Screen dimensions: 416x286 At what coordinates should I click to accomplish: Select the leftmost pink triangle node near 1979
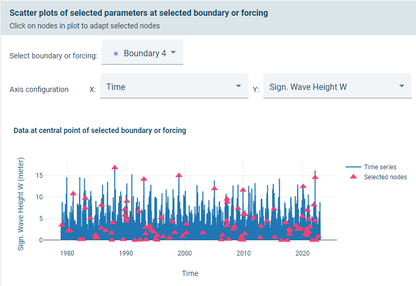(62, 224)
